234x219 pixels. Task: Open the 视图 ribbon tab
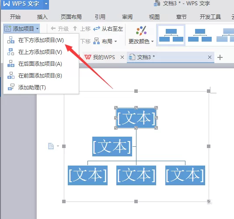click(154, 17)
